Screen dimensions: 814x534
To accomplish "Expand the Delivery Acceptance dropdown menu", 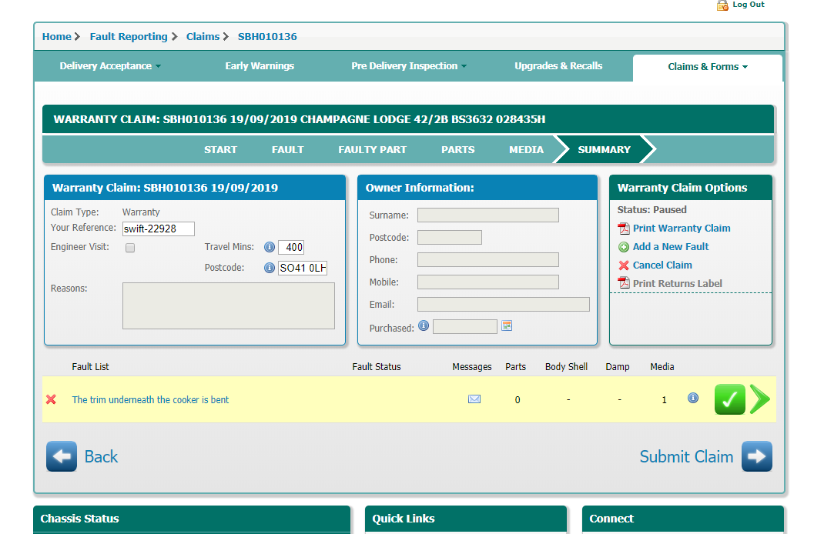I will point(110,66).
